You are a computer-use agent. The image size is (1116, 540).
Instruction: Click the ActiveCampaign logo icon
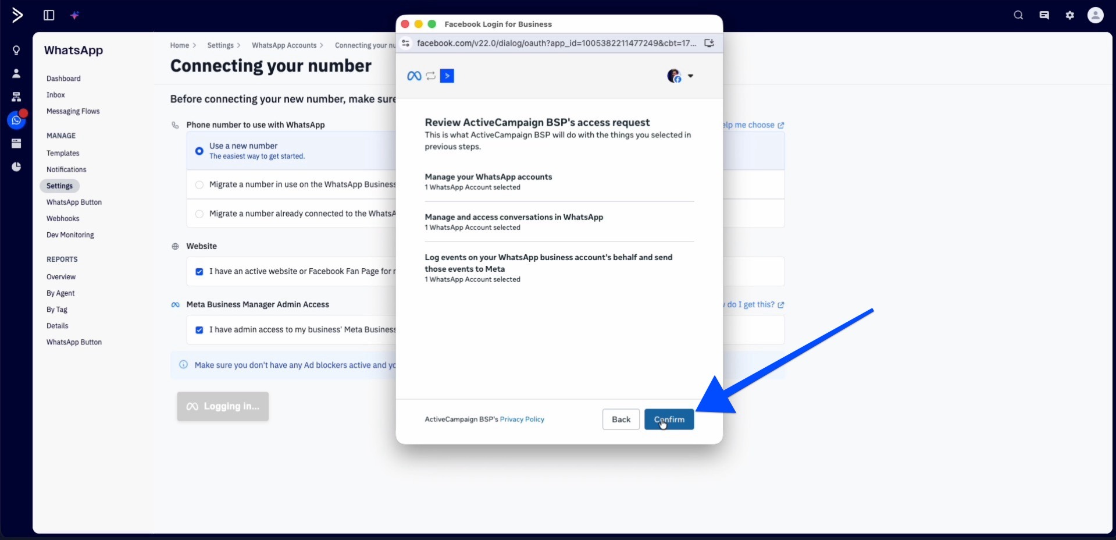[x=17, y=15]
